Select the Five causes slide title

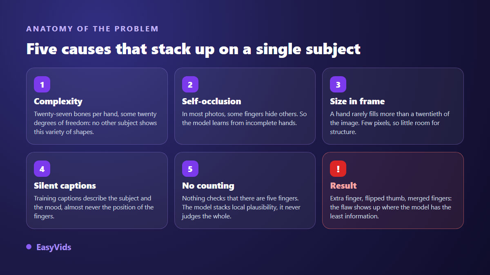pyautogui.click(x=194, y=49)
